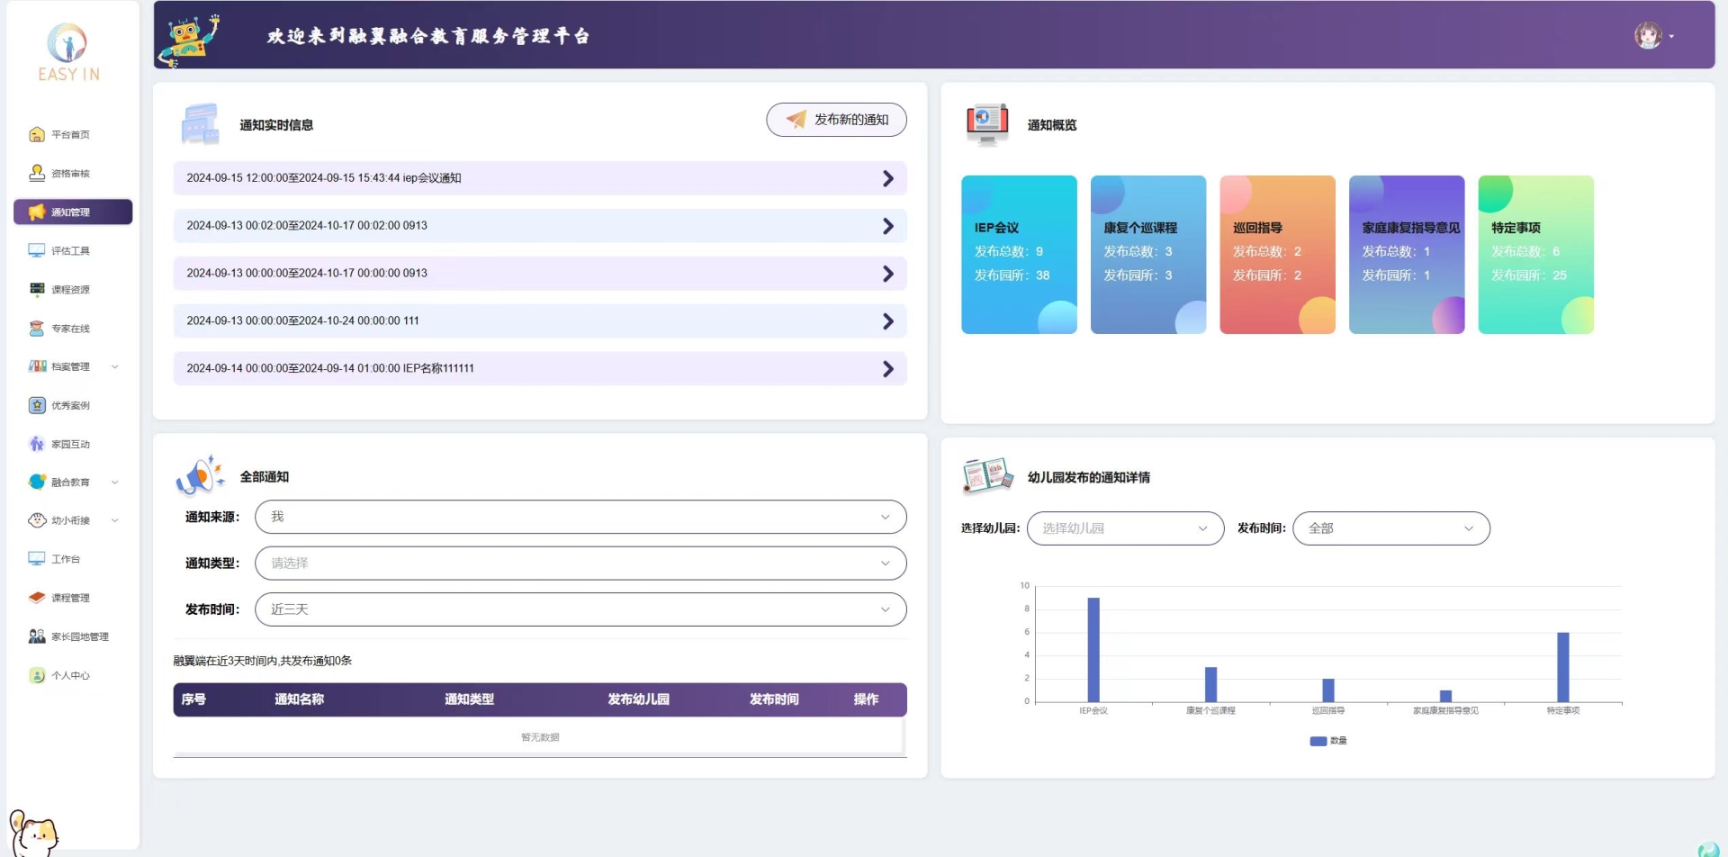Click the 专家在线 expert icon
Screen dimensions: 1728x857
[x=37, y=329]
